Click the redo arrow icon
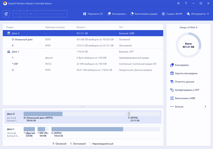 (23, 14)
